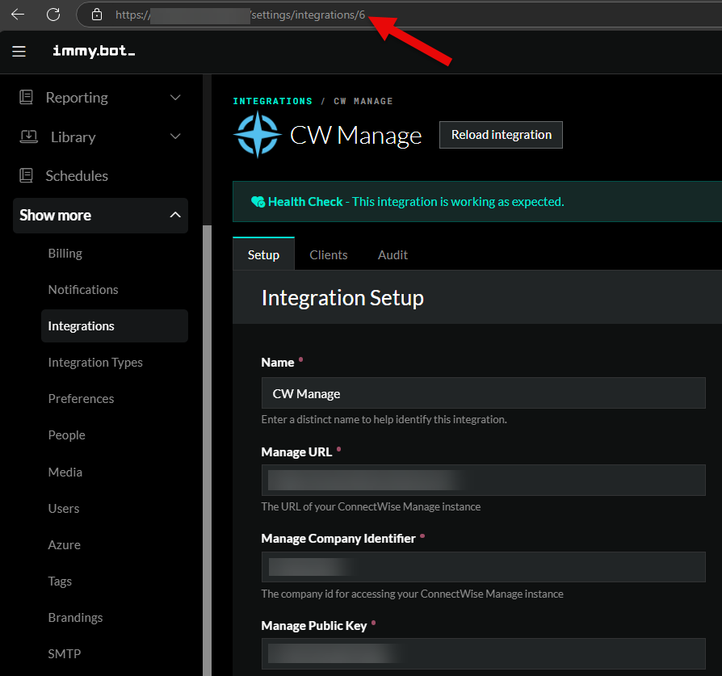Click the INTEGRATIONS breadcrumb link
Image resolution: width=722 pixels, height=676 pixels.
click(272, 101)
